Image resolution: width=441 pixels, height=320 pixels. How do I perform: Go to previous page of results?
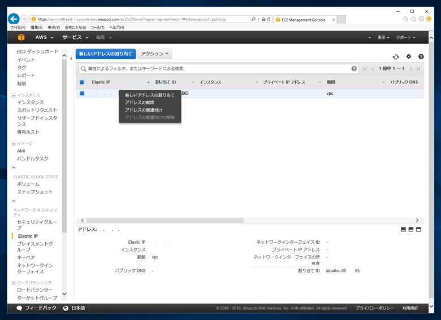pos(373,69)
